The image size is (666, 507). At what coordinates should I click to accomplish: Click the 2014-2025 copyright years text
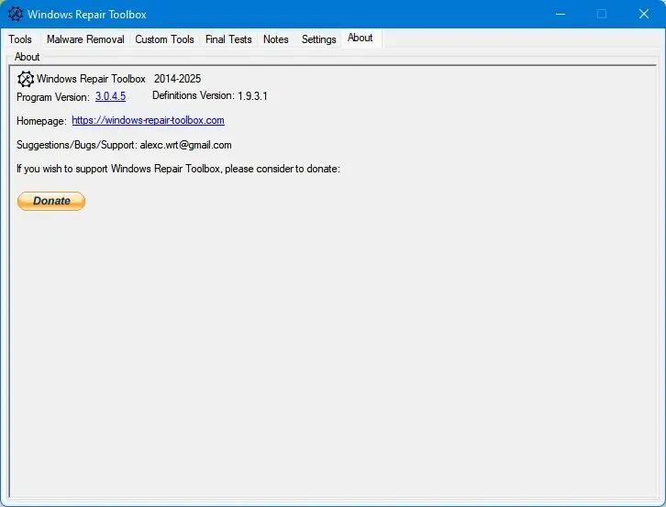[177, 79]
